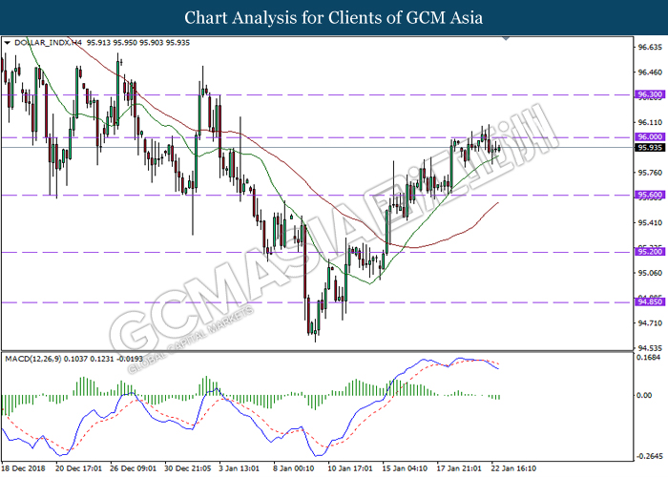
Task: Click the 20 Dec 17:01 time label
Action: pos(79,468)
